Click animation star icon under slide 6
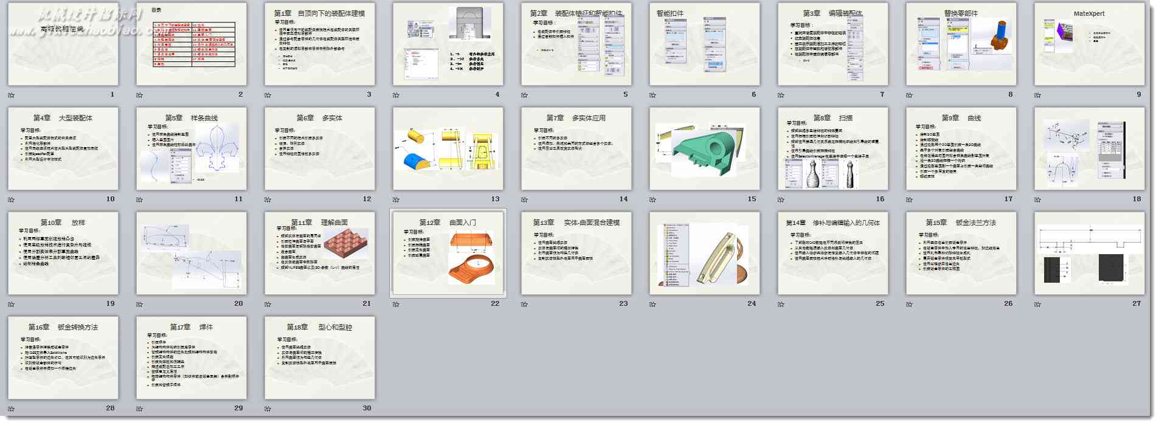The image size is (1159, 425). [x=652, y=95]
